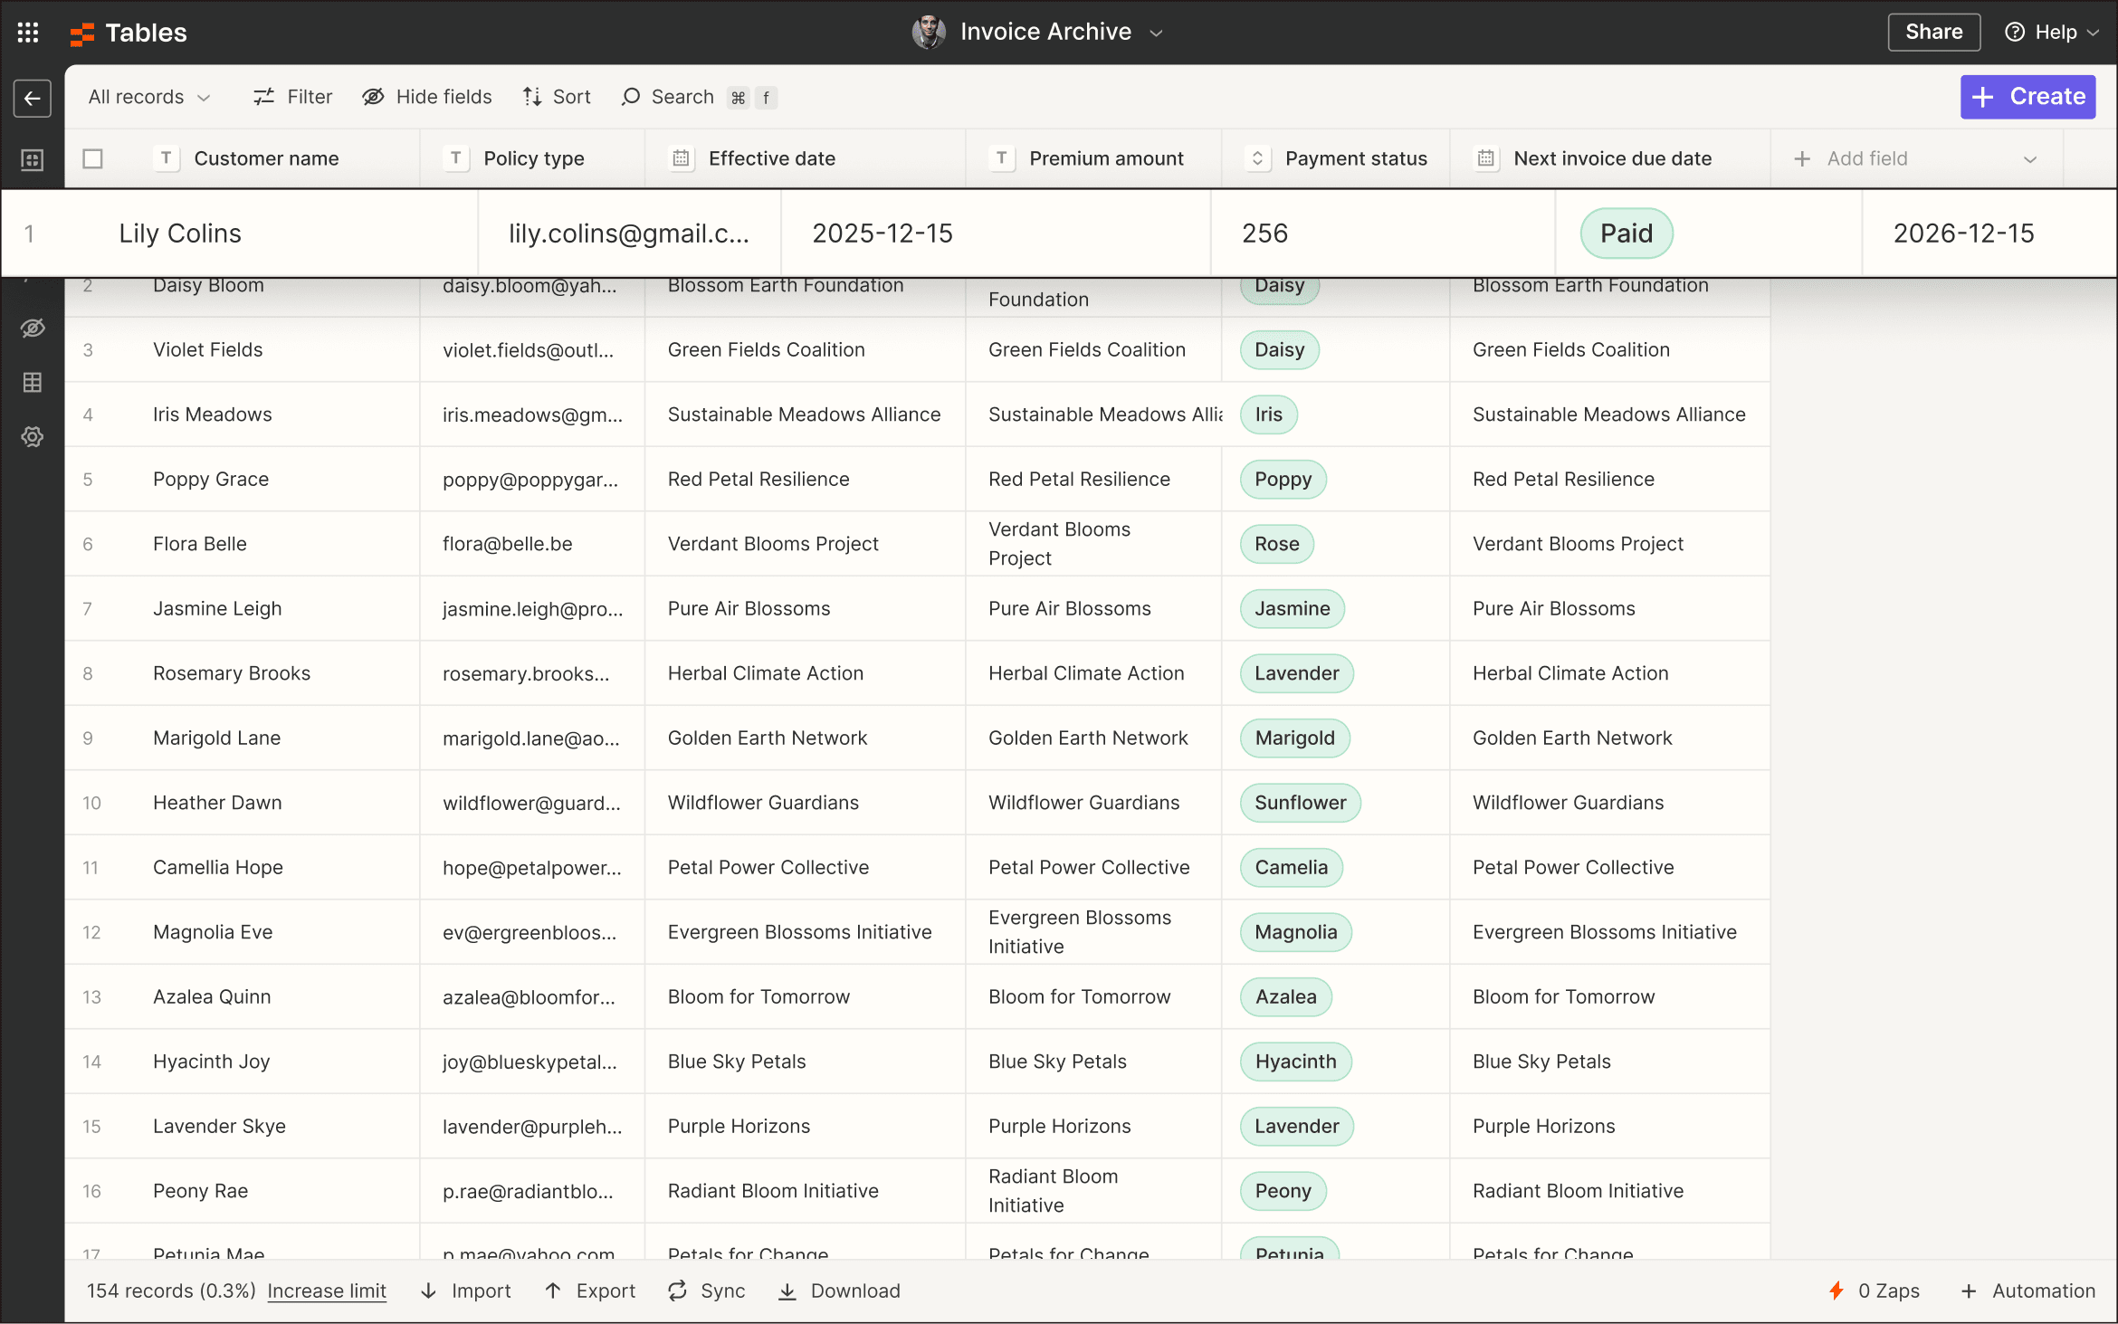Toggle the All records dropdown selector
The width and height of the screenshot is (2118, 1324).
[x=148, y=96]
